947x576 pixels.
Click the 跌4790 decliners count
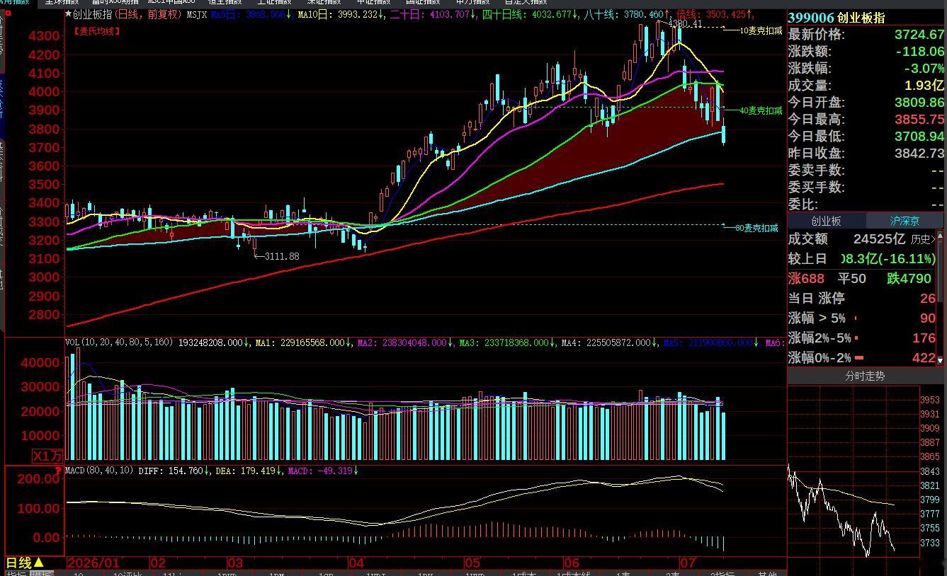click(x=909, y=279)
